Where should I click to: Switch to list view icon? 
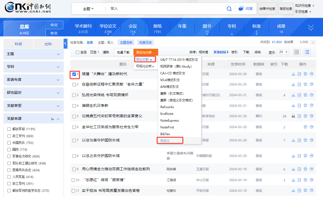point(307,52)
